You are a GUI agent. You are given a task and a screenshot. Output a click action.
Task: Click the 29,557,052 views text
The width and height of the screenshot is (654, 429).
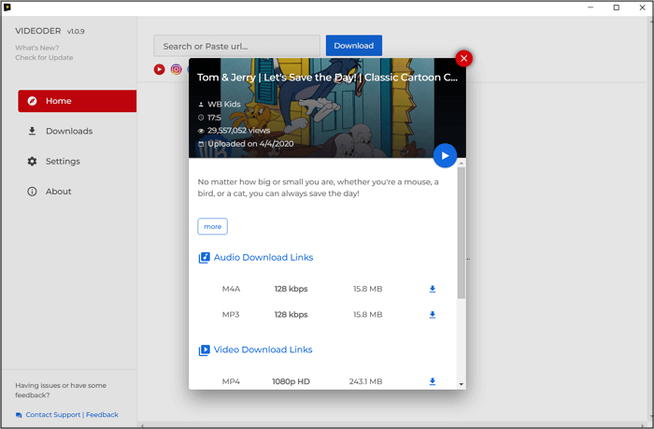(238, 131)
